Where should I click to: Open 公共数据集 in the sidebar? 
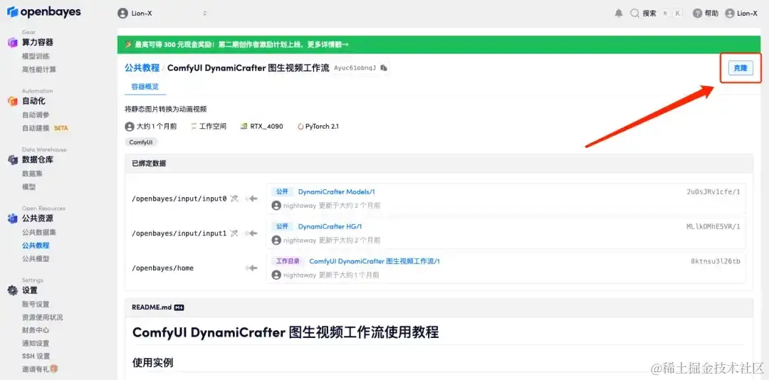[39, 232]
